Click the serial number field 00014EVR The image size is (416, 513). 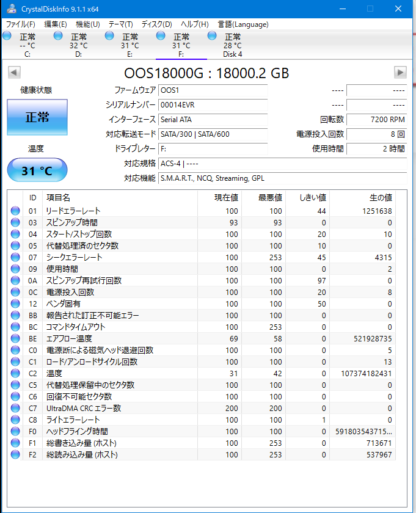213,105
